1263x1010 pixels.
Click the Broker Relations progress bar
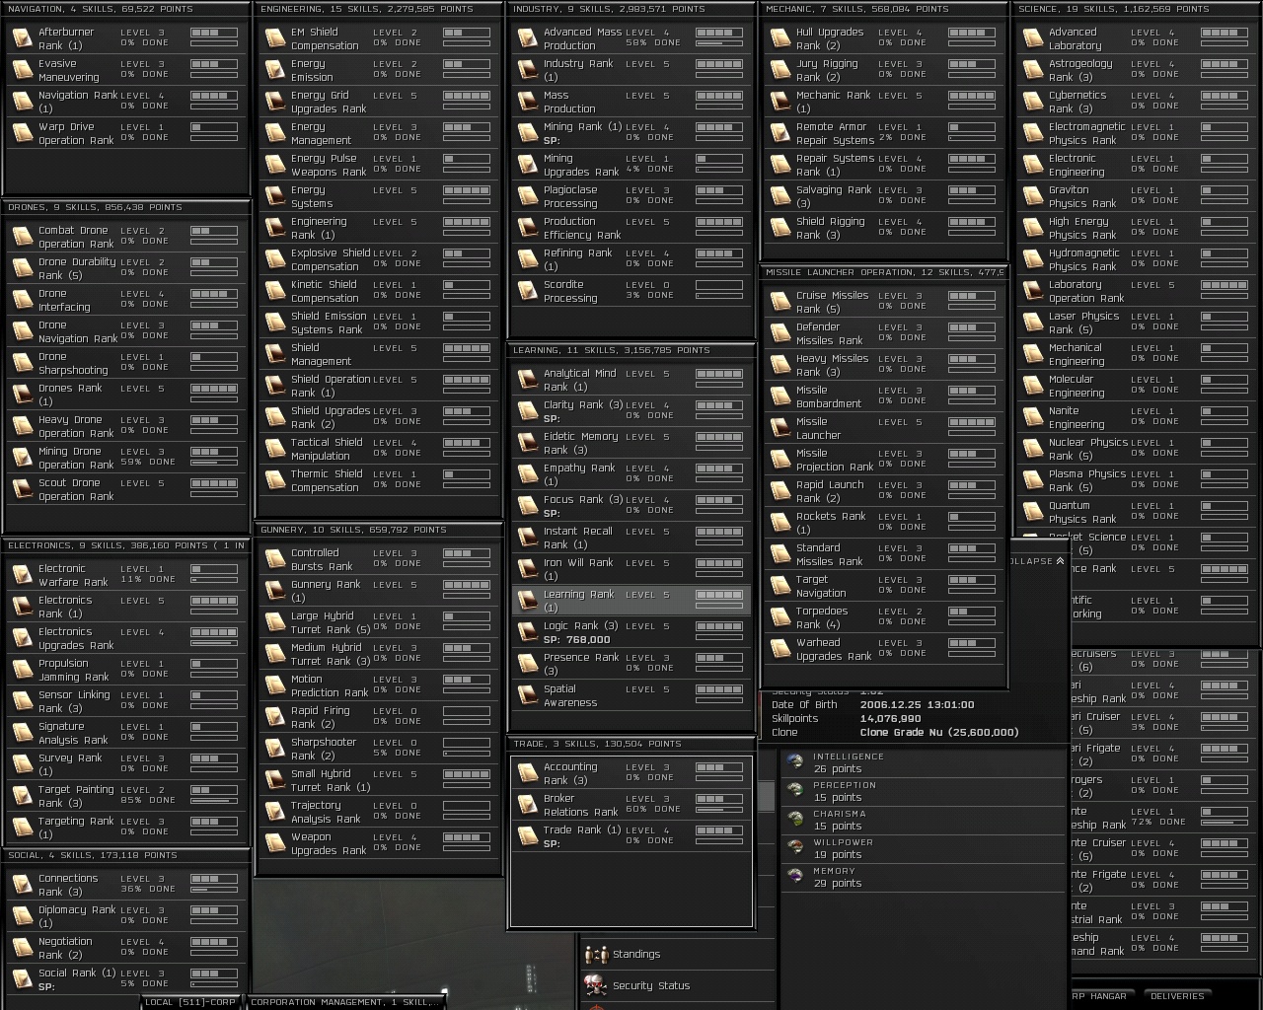(719, 809)
